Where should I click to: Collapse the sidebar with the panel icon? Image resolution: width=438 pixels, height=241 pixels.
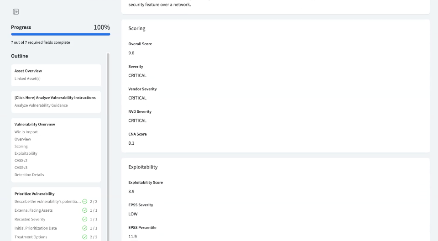tap(16, 12)
